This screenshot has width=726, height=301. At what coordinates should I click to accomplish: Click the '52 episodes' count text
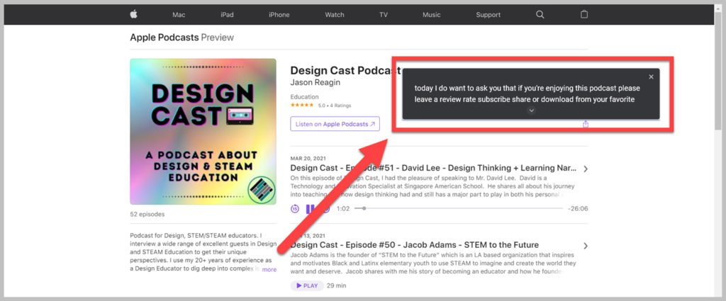pyautogui.click(x=147, y=215)
